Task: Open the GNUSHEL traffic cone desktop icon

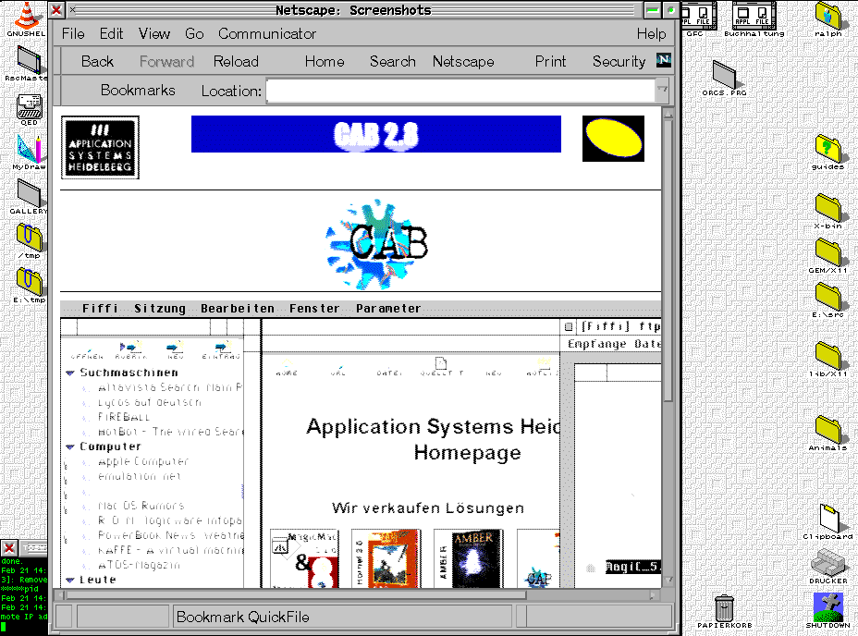Action: [26, 17]
